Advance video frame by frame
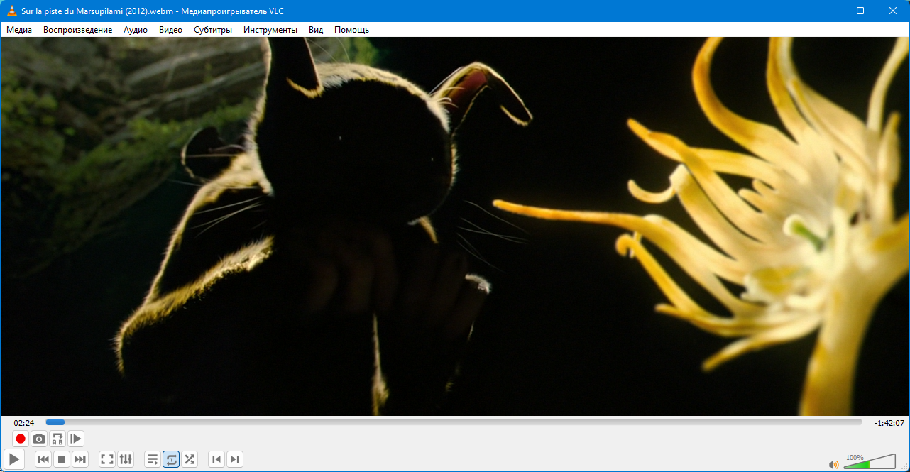 click(76, 439)
